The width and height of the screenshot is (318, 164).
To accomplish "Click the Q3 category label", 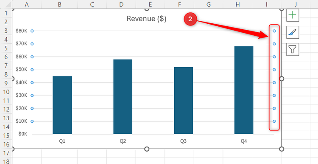I will pos(183,141).
